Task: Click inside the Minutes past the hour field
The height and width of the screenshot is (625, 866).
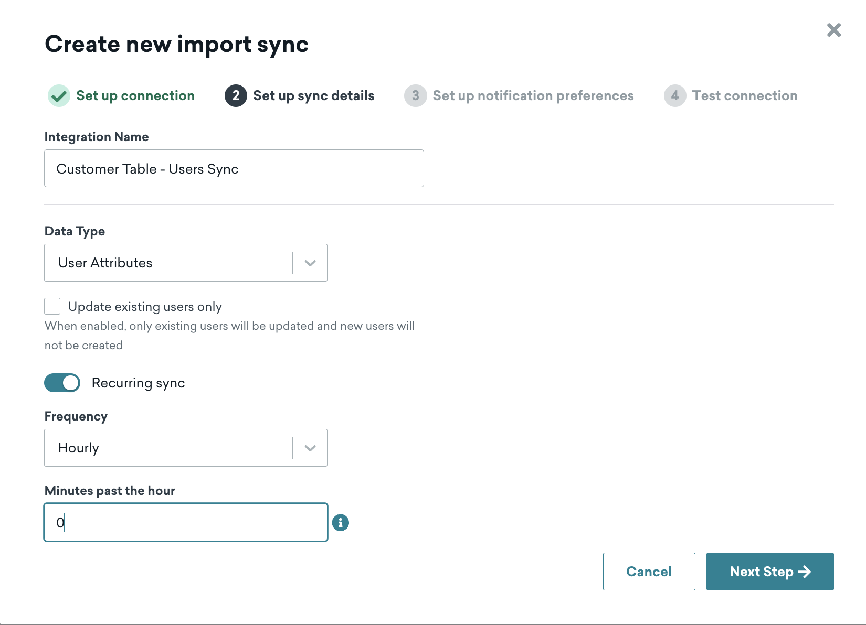Action: point(185,522)
